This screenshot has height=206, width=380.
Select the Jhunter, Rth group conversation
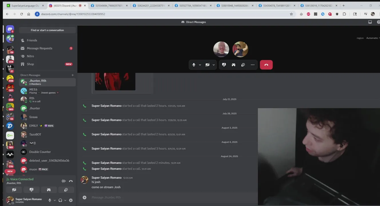pyautogui.click(x=47, y=82)
